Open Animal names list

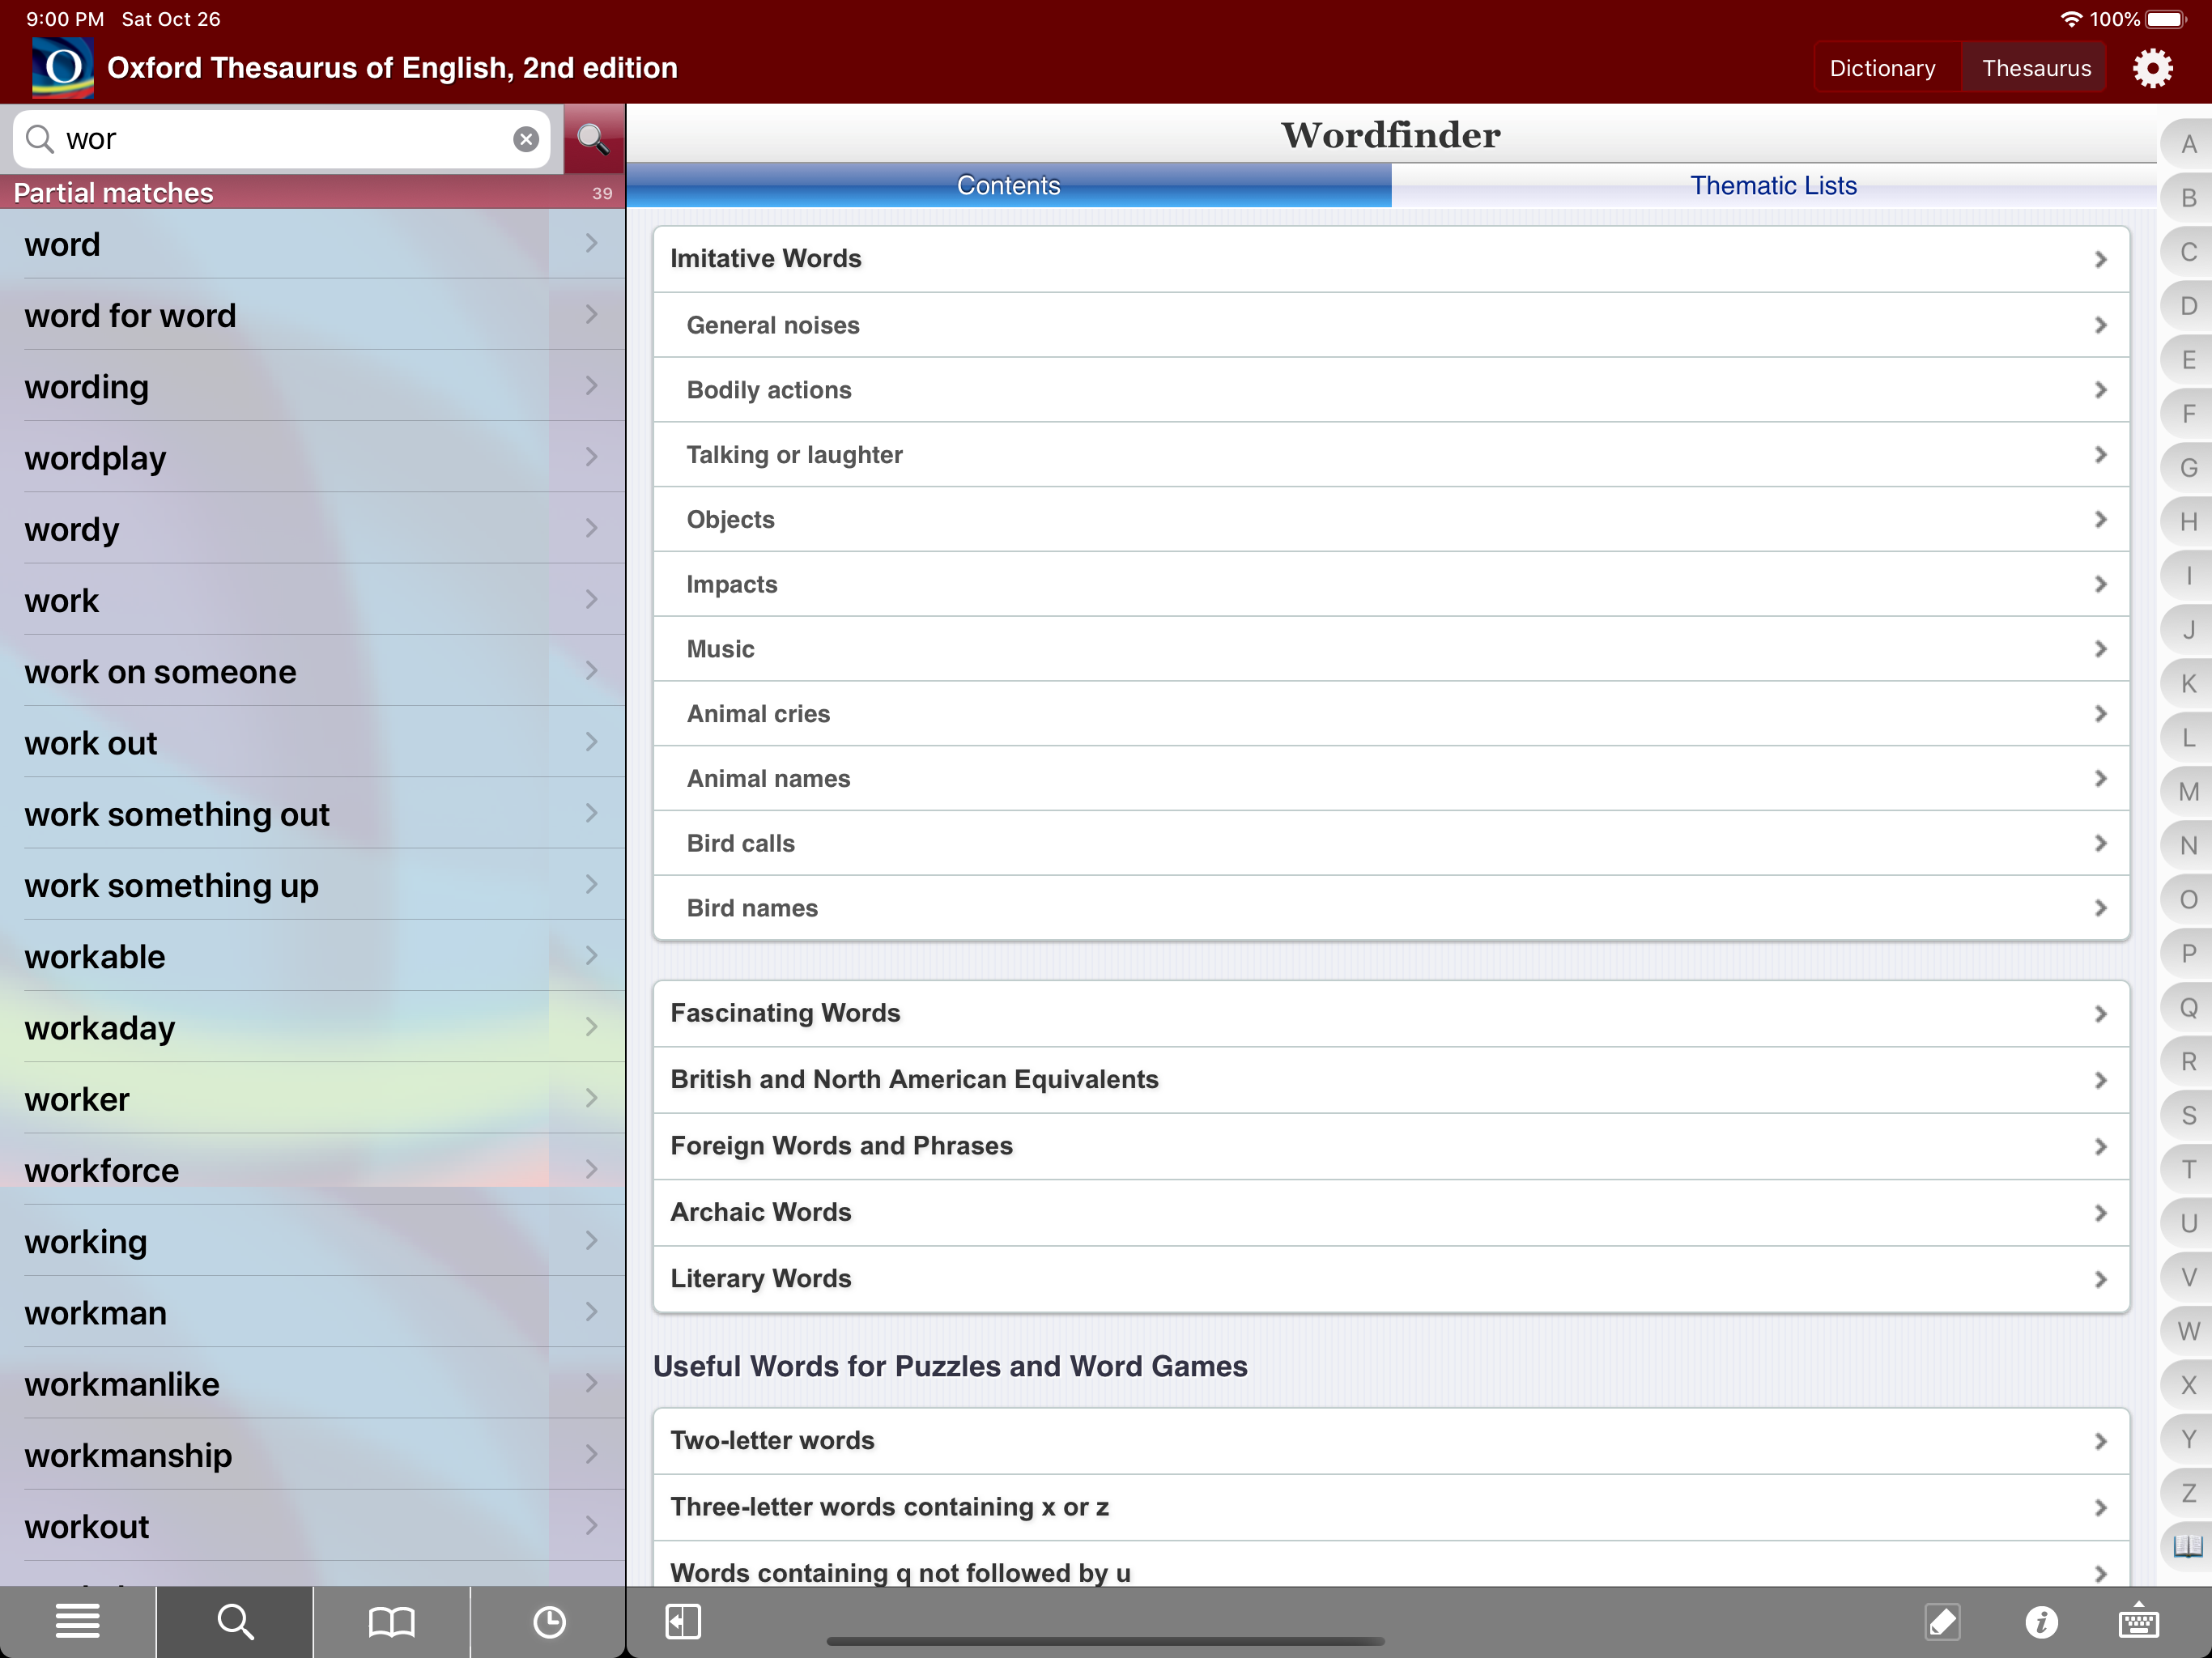click(x=1391, y=779)
